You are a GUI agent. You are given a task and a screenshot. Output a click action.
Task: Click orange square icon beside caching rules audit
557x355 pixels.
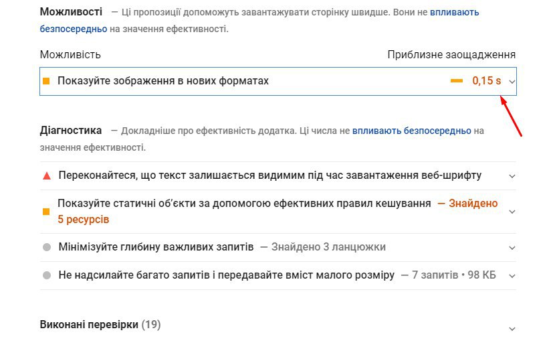coord(47,212)
